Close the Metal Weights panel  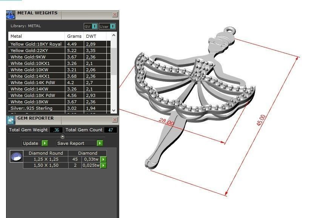pos(115,15)
